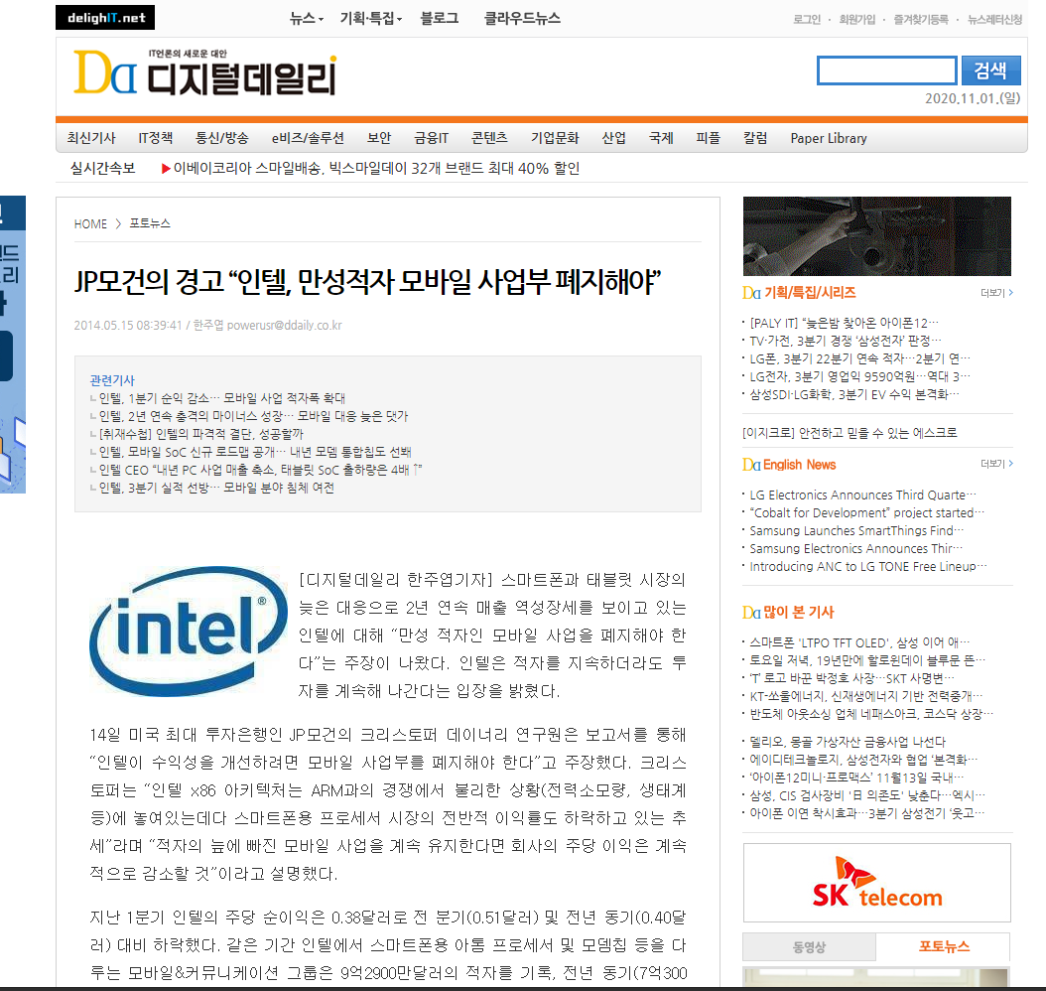The image size is (1046, 991).
Task: Open [PALY IT] 늦은밤 찾아온 아이폰12 article
Action: (x=844, y=323)
